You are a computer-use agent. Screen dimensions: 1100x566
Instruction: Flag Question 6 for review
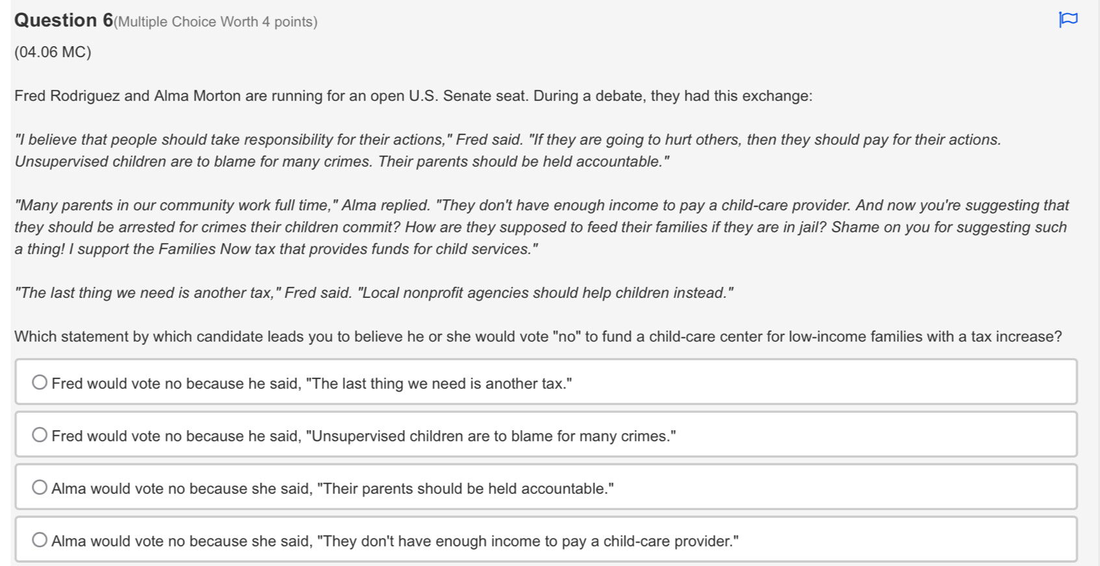point(1068,19)
